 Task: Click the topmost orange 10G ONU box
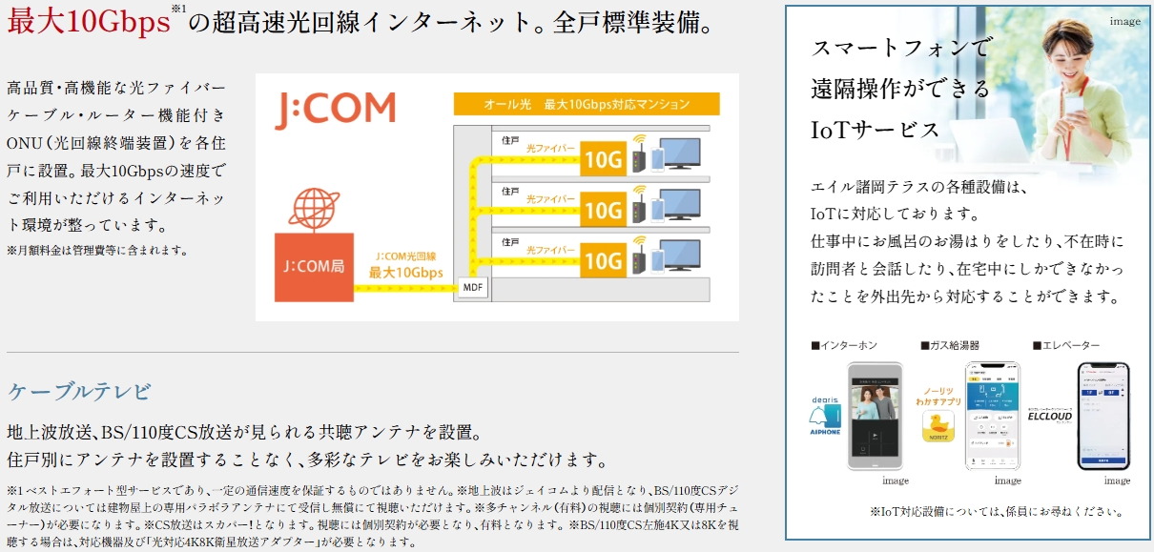coord(603,156)
